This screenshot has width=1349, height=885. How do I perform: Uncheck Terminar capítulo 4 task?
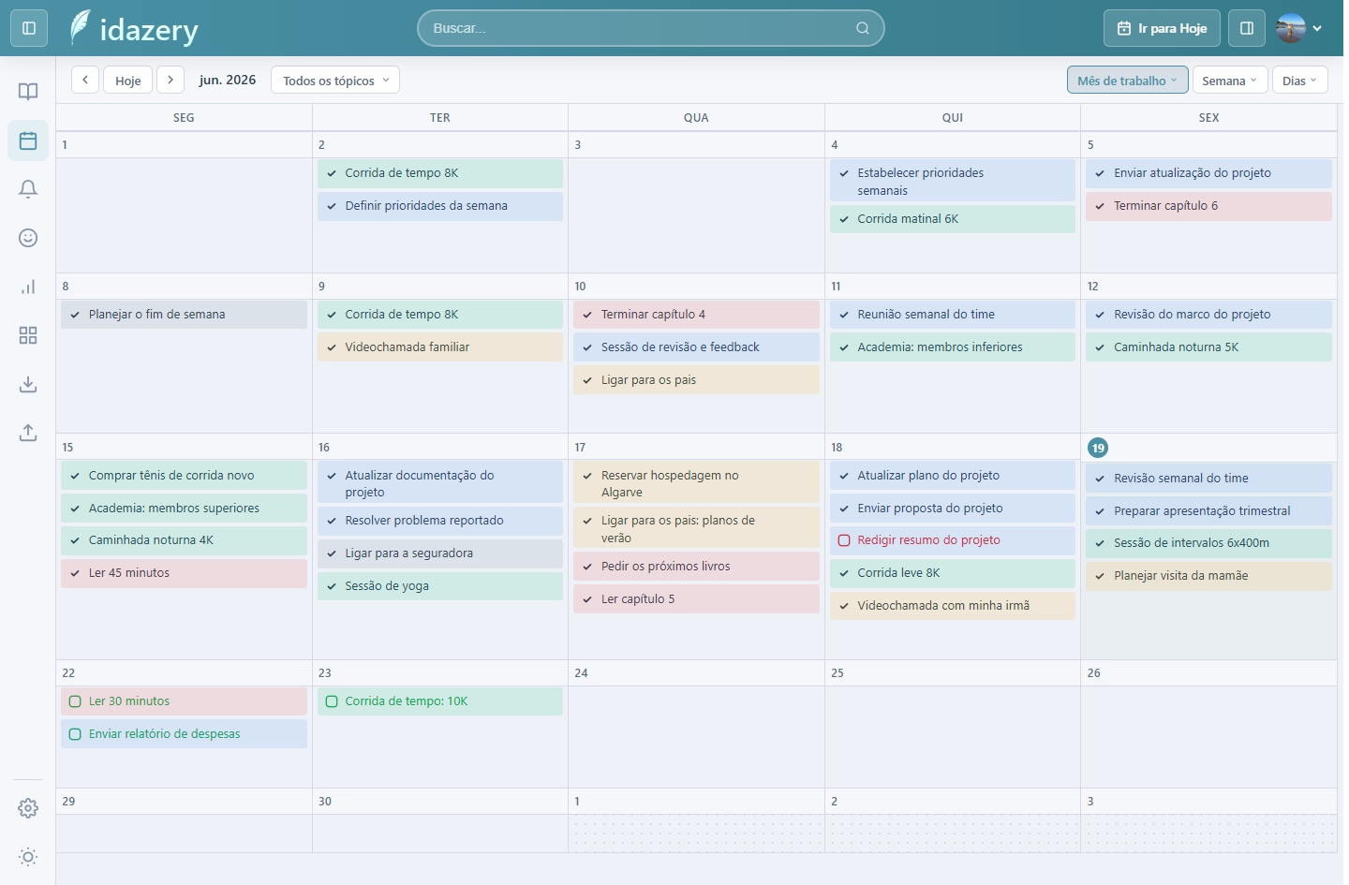click(587, 315)
